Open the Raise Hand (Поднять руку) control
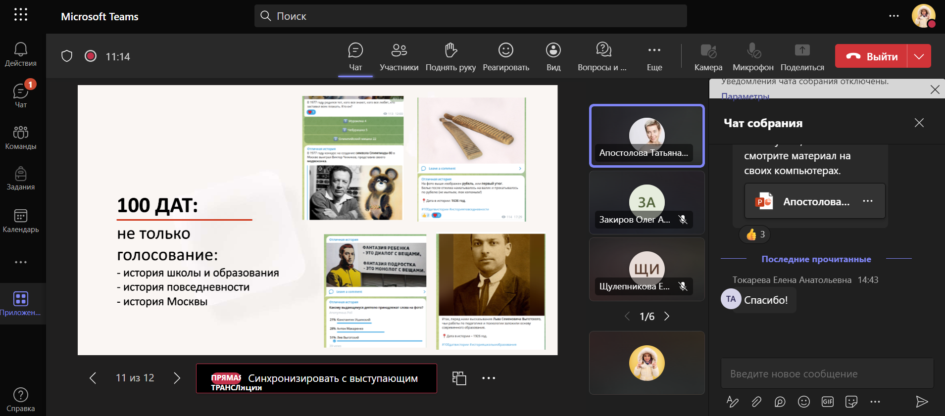945x416 pixels. pos(450,56)
